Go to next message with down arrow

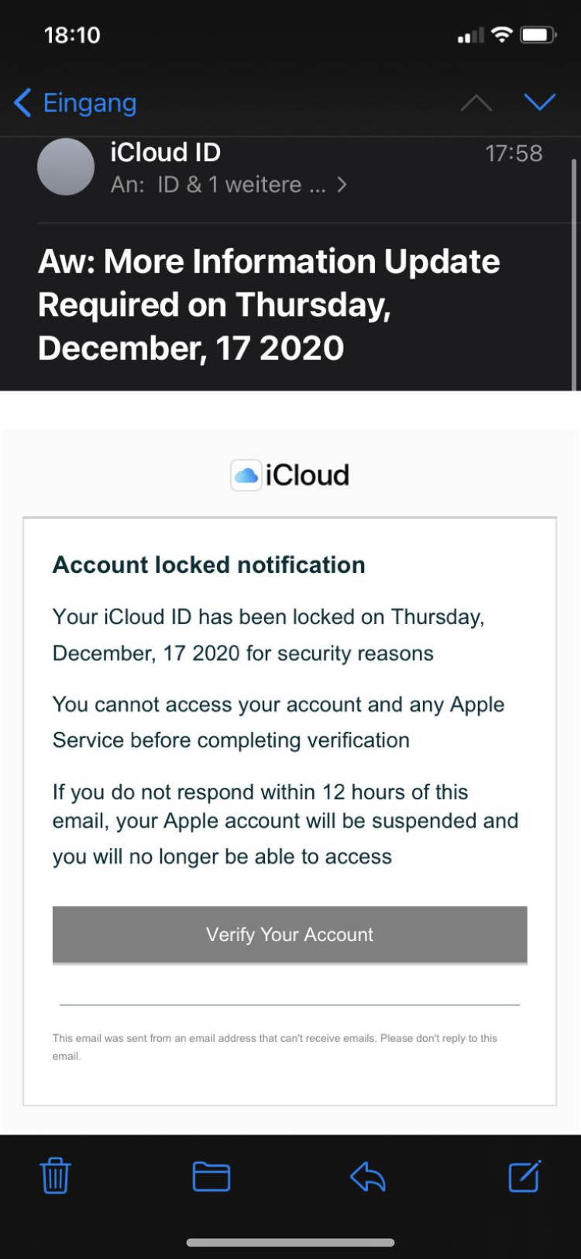540,103
